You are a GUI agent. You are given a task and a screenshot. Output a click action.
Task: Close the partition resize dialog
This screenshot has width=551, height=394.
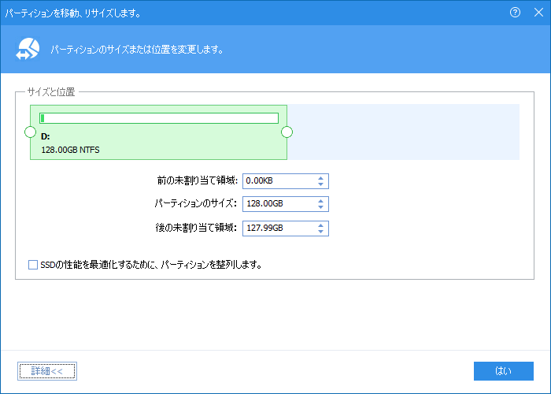[x=538, y=13]
